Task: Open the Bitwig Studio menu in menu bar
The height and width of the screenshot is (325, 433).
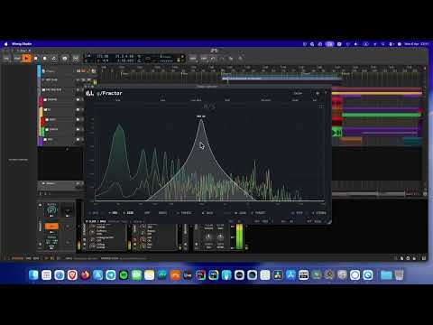Action: coord(22,44)
